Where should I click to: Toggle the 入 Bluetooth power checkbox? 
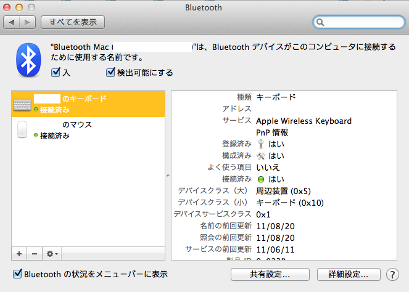tap(56, 73)
